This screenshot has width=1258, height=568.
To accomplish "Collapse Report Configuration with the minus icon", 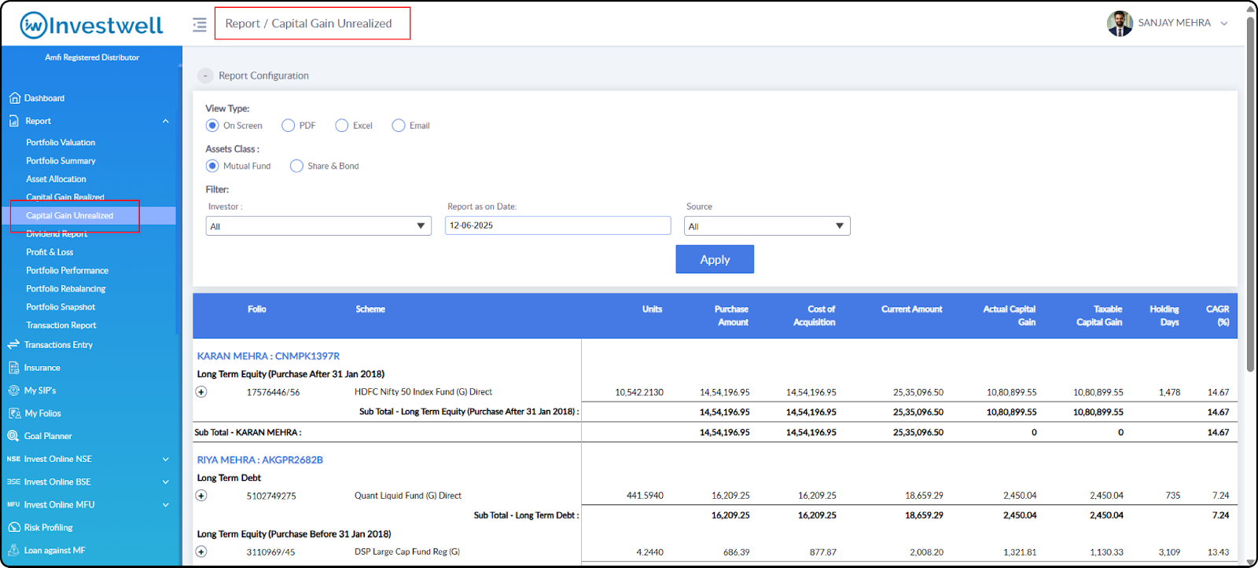I will (x=205, y=75).
